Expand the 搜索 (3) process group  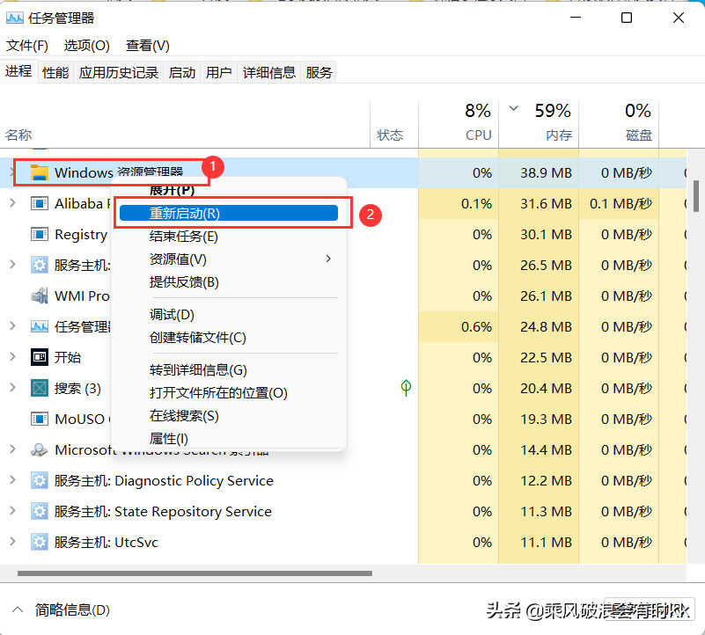coord(12,388)
